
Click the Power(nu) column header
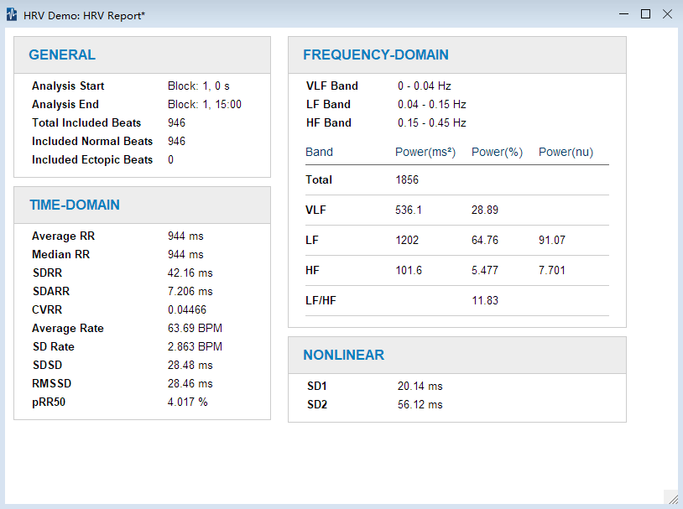[566, 153]
